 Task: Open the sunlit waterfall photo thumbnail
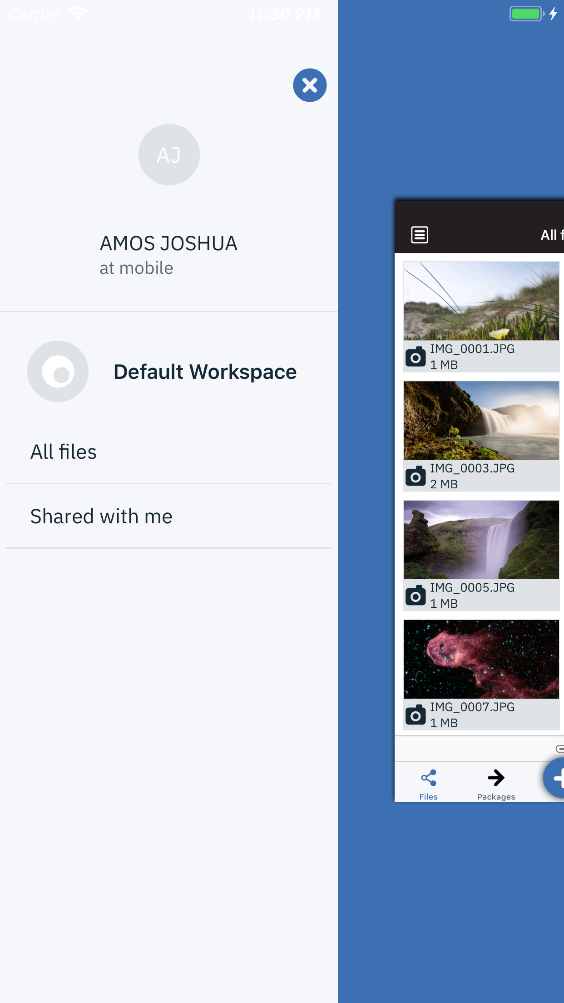click(481, 421)
